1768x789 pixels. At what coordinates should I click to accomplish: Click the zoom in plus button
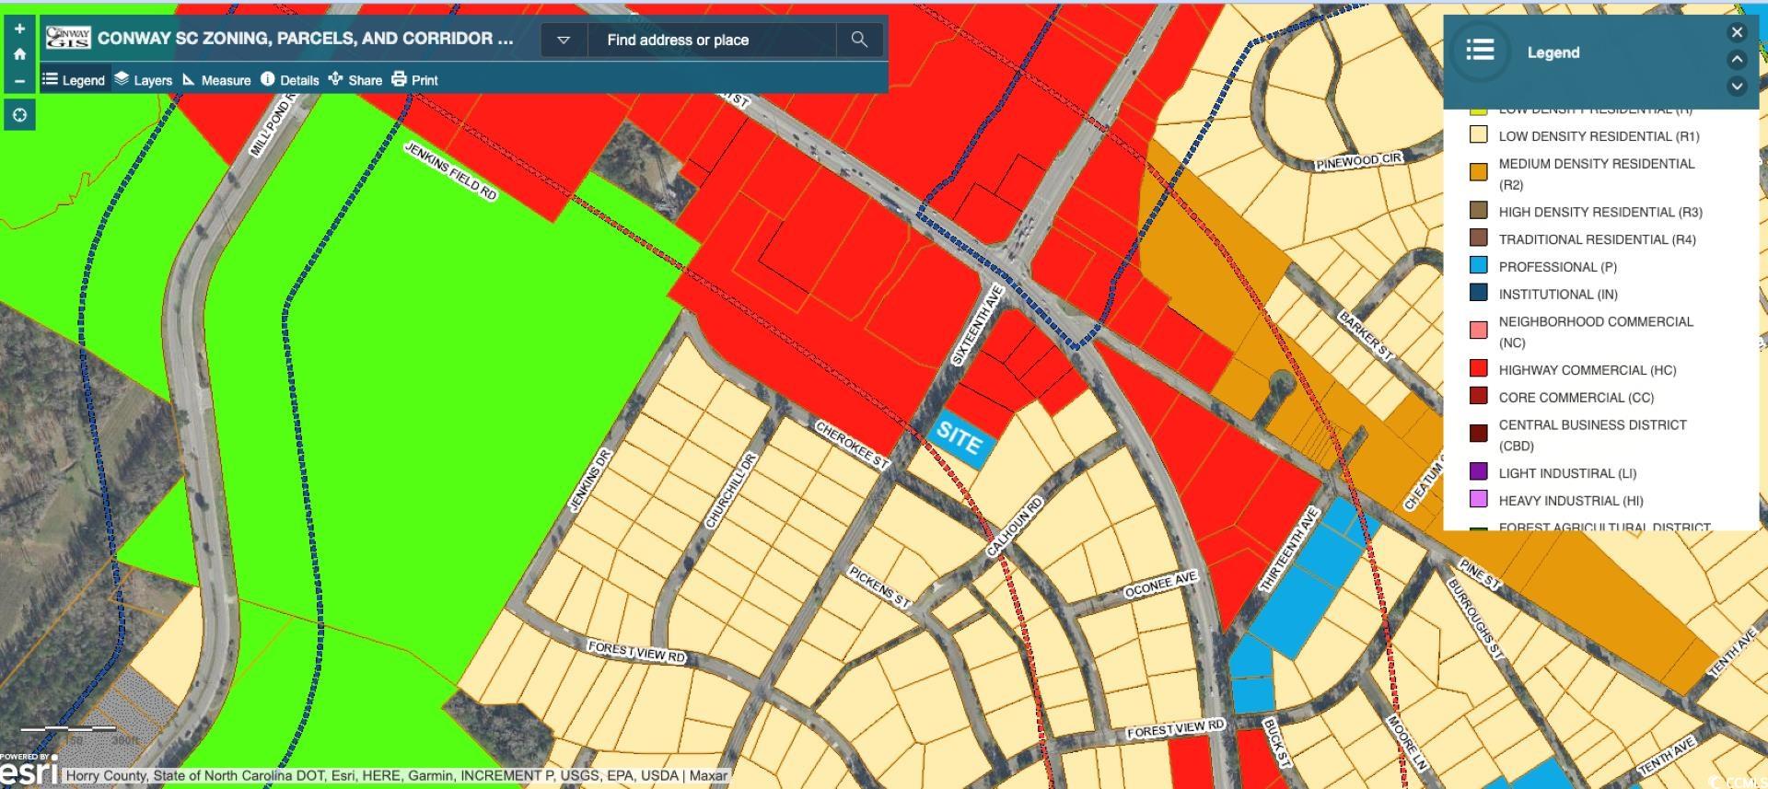pos(19,29)
